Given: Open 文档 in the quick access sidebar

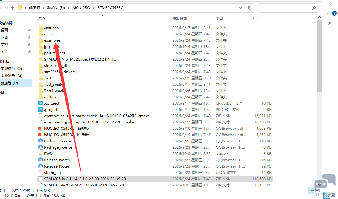Looking at the screenshot, I should point(4,45).
